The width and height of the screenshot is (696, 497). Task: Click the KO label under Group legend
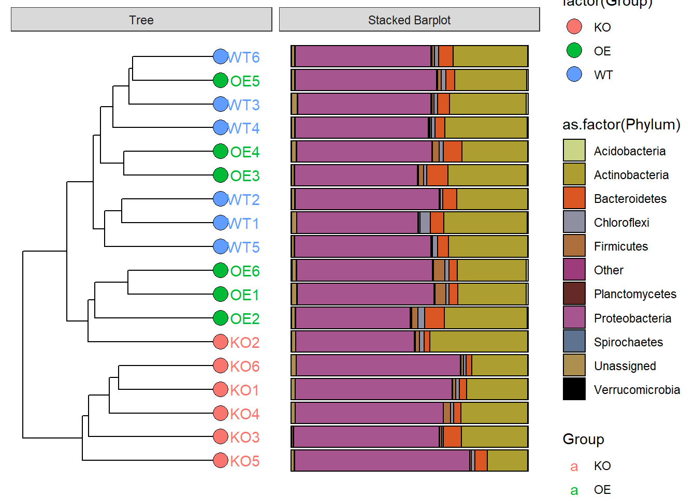click(602, 465)
